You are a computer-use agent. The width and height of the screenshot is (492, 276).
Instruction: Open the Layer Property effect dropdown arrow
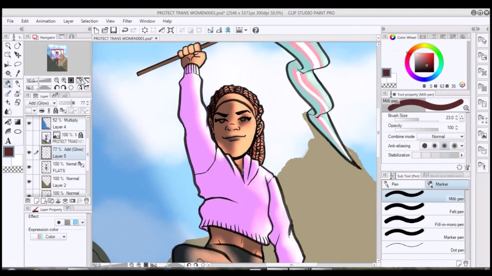pyautogui.click(x=82, y=222)
